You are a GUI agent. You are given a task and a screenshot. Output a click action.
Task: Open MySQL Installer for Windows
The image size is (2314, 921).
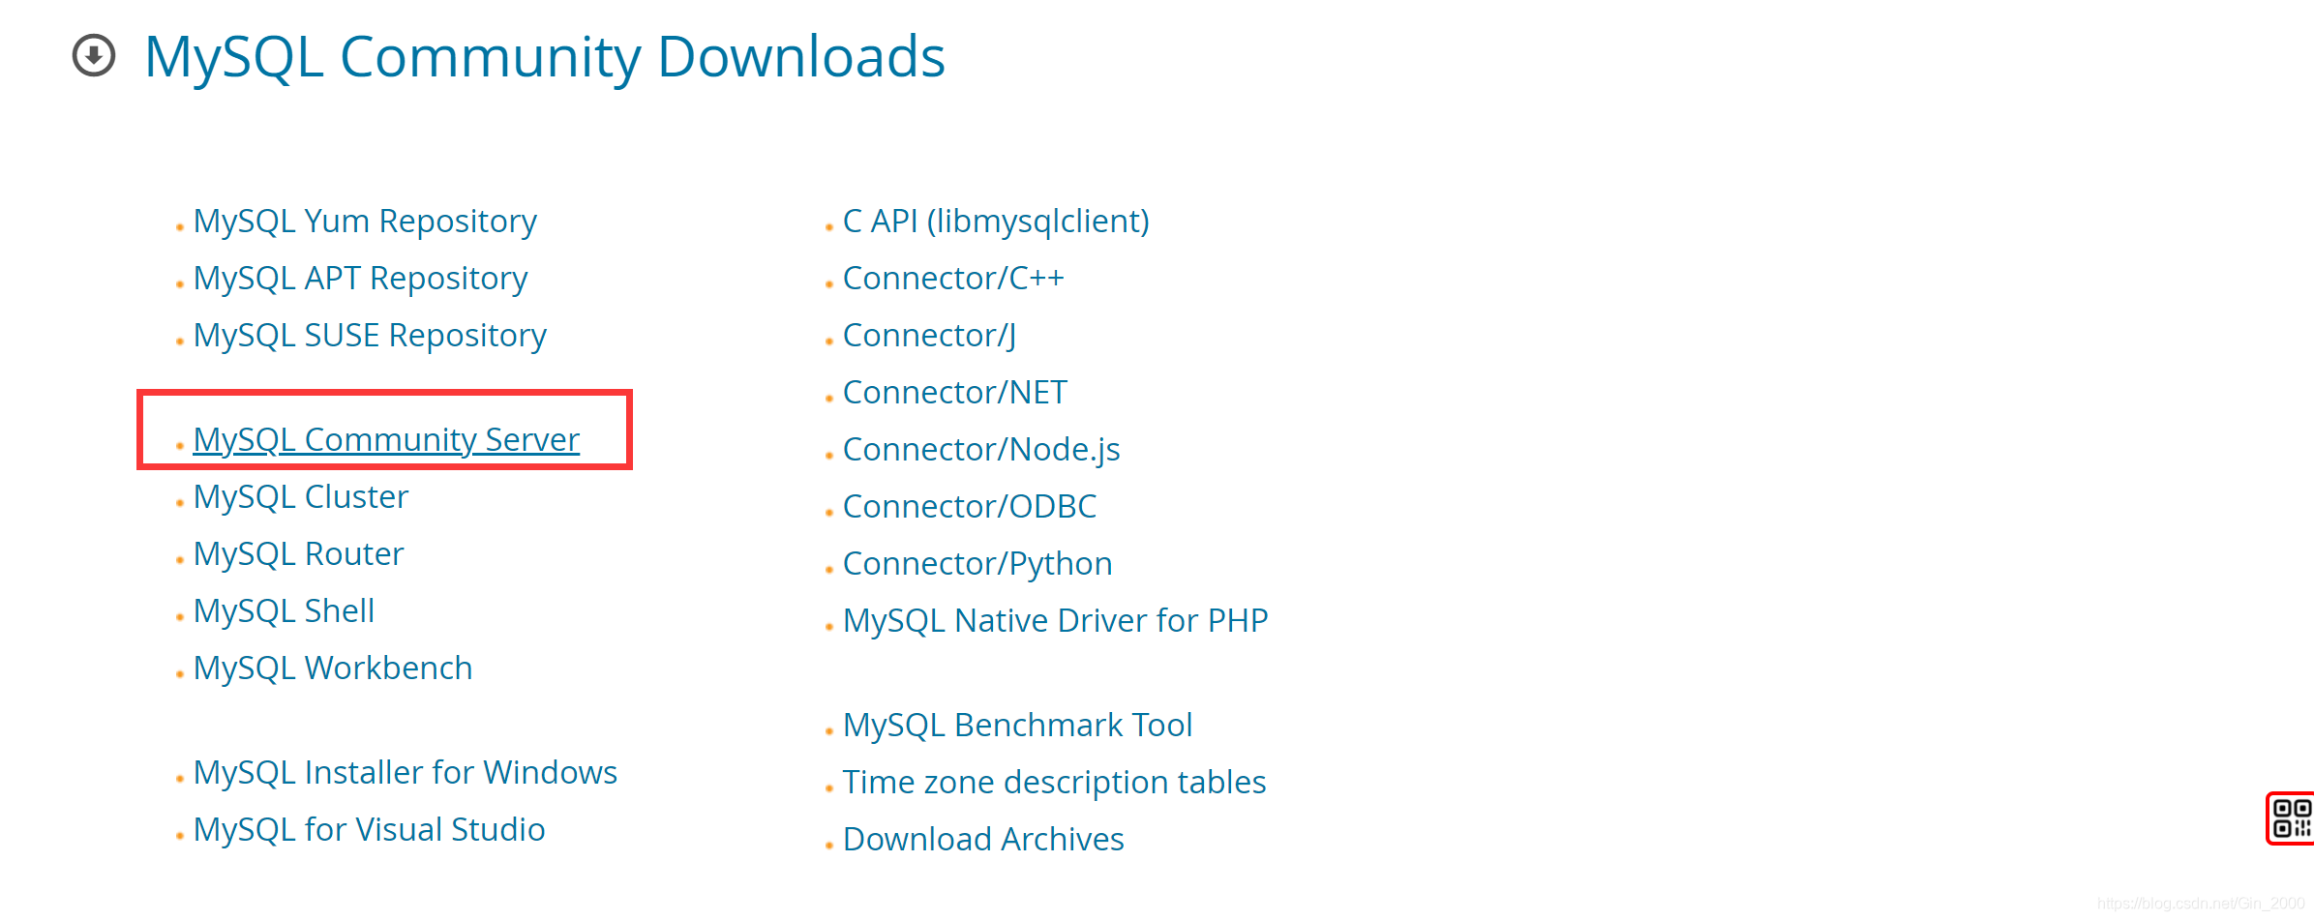pos(404,771)
